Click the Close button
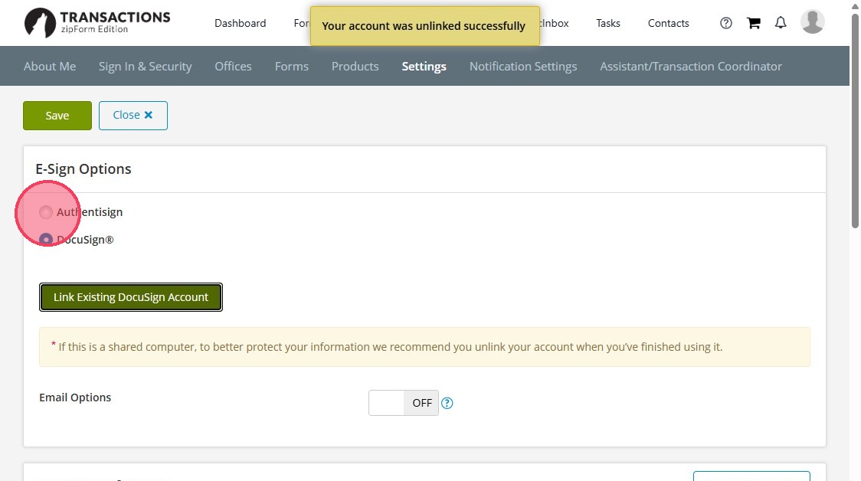The width and height of the screenshot is (861, 481). tap(133, 116)
